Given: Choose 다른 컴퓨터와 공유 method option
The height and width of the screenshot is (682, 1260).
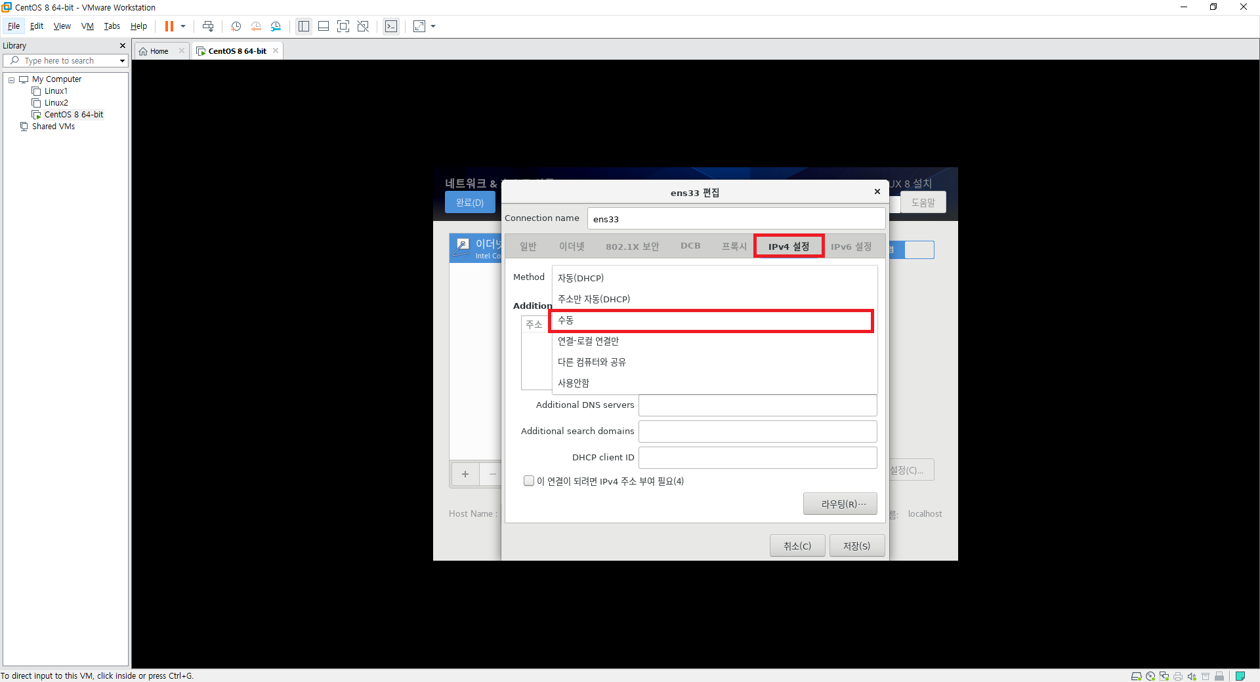Looking at the screenshot, I should click(x=715, y=362).
